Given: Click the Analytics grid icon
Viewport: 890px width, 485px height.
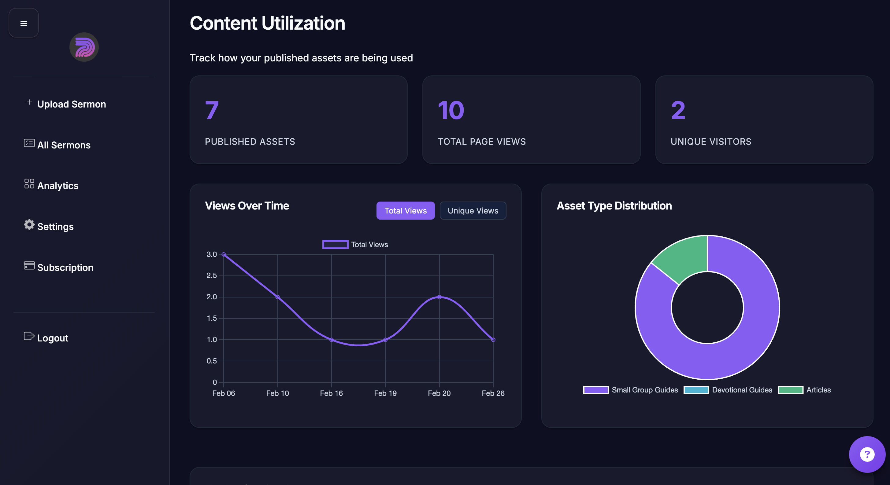Looking at the screenshot, I should (x=29, y=184).
